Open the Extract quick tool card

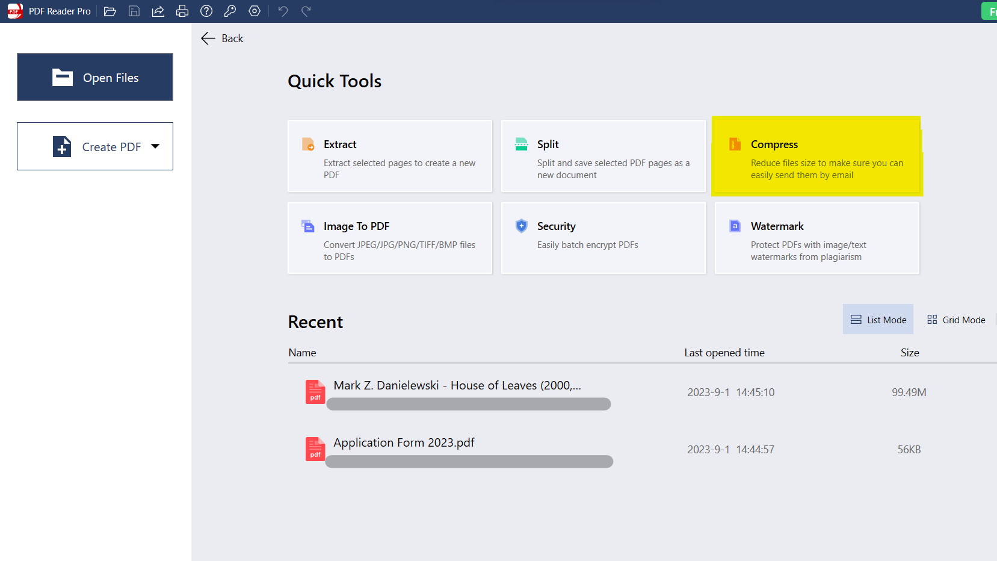pyautogui.click(x=390, y=156)
